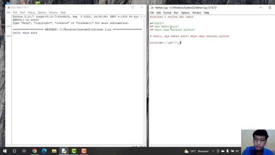
Task: Click the print statement line in editor
Action: click(x=165, y=43)
